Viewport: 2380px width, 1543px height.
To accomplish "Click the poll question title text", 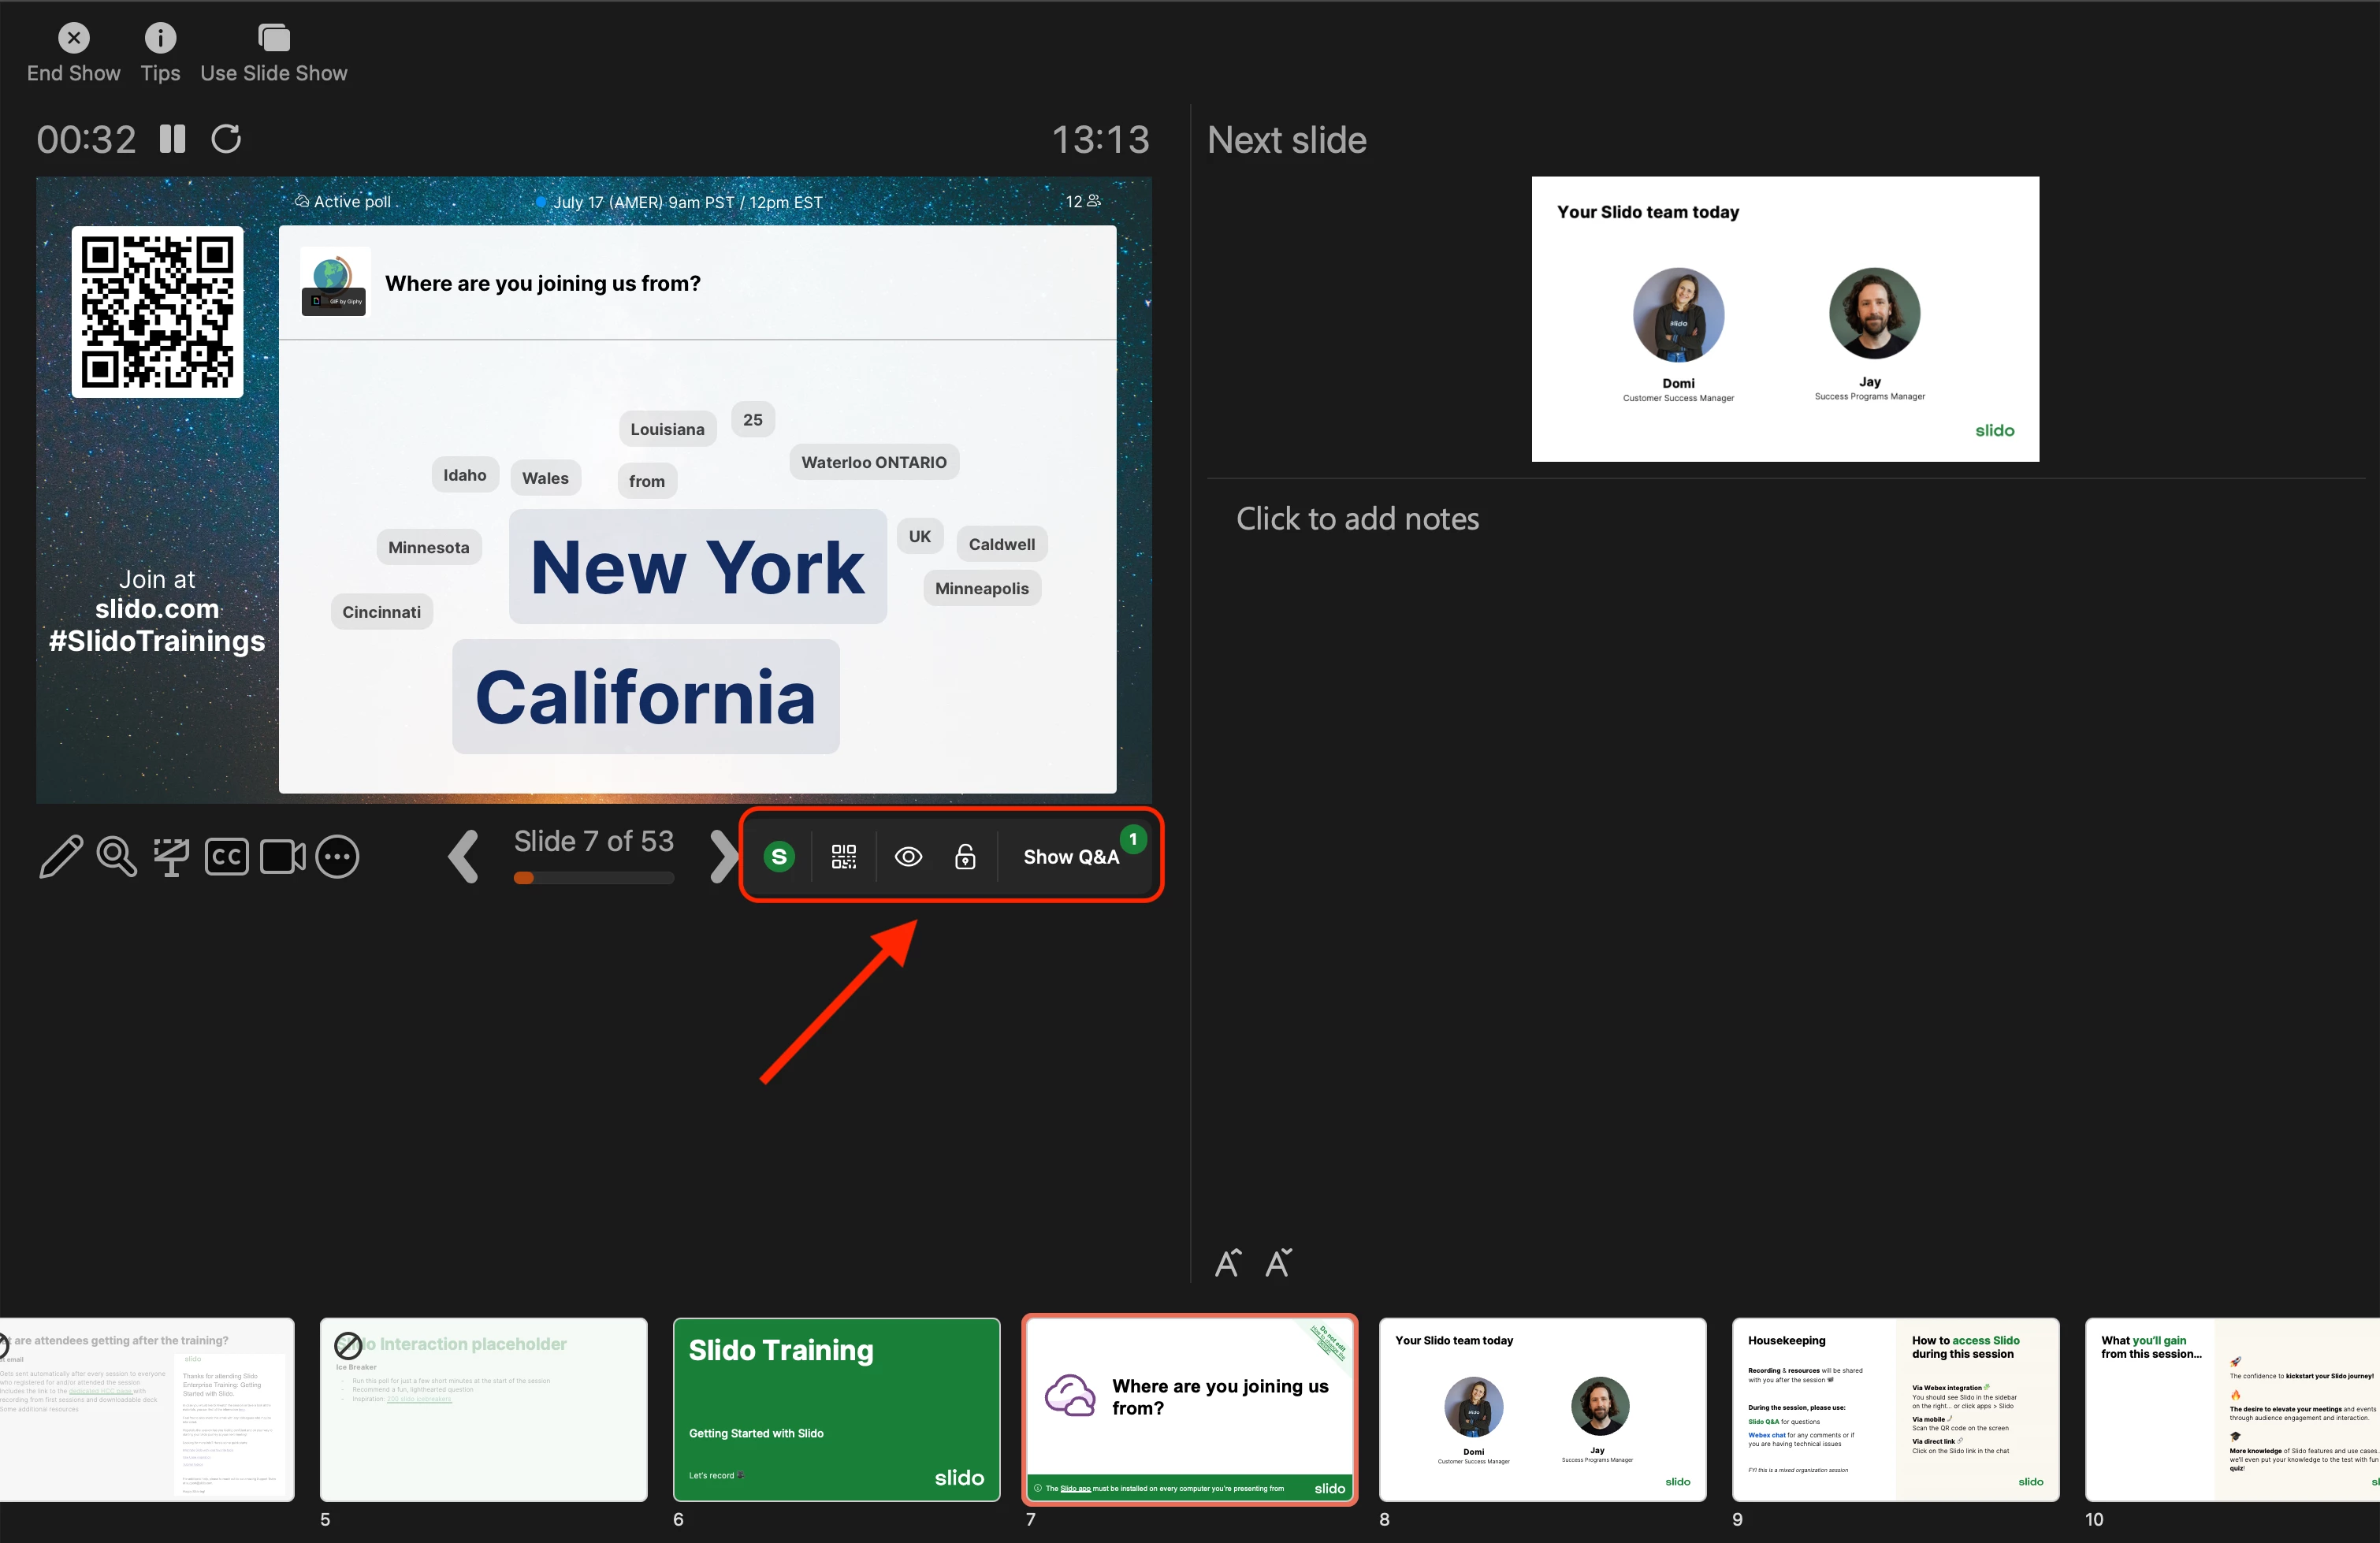I will click(543, 283).
